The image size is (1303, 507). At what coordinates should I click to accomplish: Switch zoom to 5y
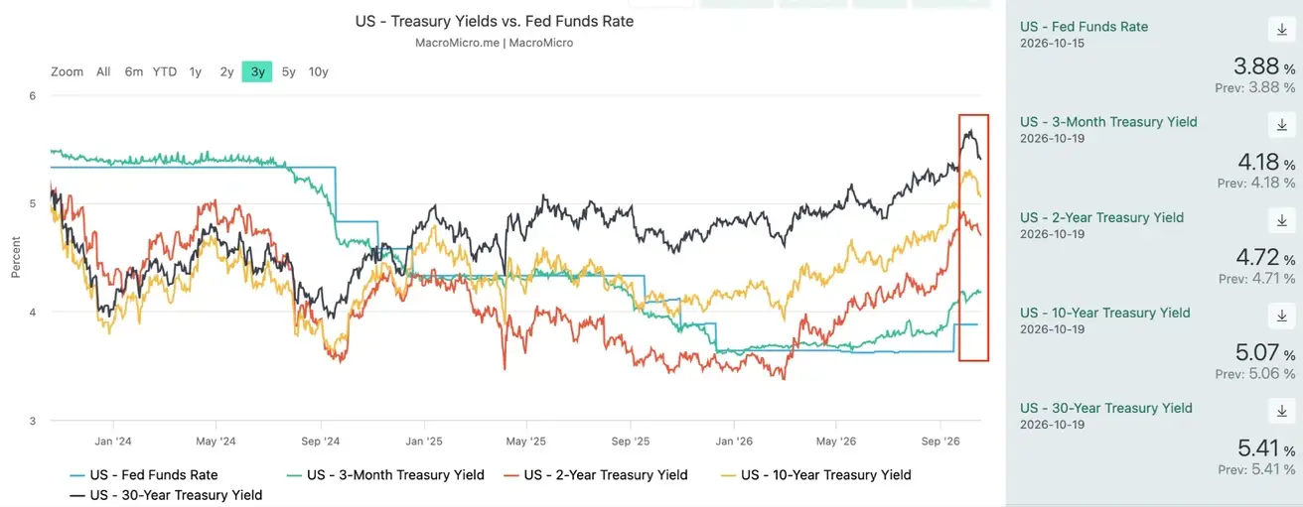288,71
